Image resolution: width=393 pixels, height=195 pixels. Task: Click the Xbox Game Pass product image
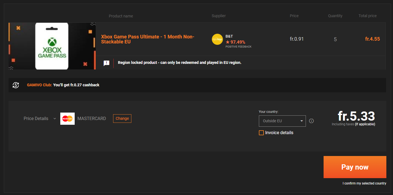(52, 46)
